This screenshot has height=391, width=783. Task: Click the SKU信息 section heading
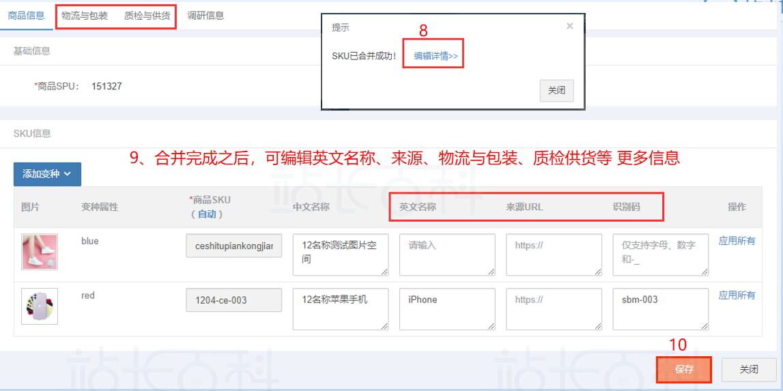pos(33,133)
